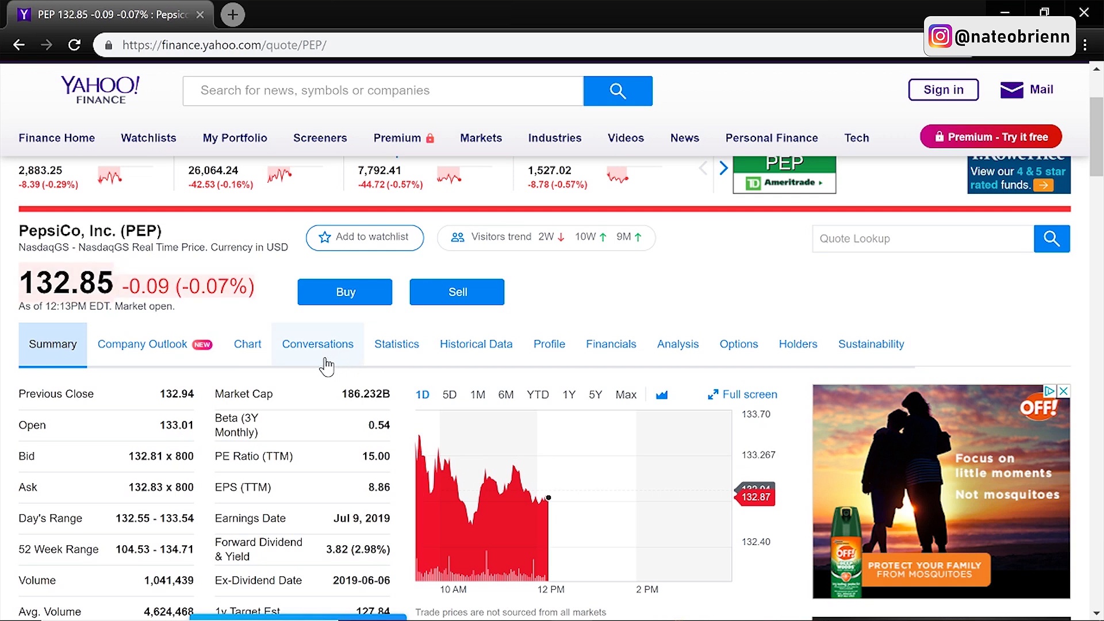Click the Buy button
Screen dimensions: 1104x621
344,292
